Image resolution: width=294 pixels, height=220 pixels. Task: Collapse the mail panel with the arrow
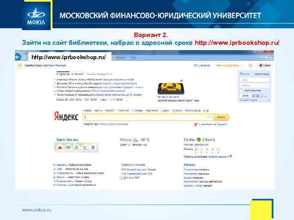[x=268, y=100]
